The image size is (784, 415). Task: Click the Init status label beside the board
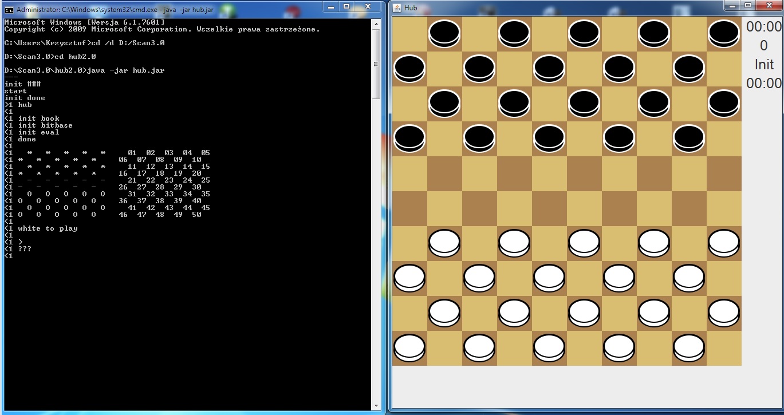(764, 65)
